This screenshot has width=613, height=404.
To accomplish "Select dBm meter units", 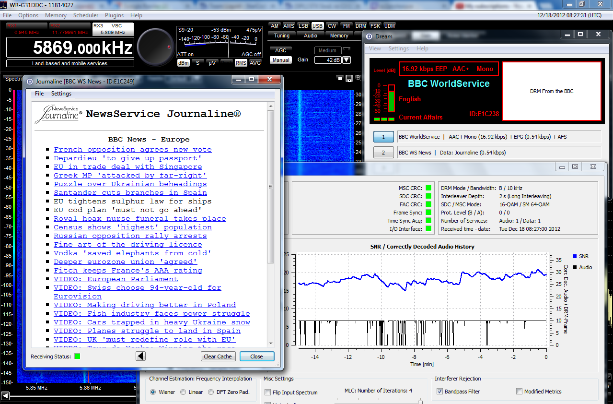I will (184, 63).
